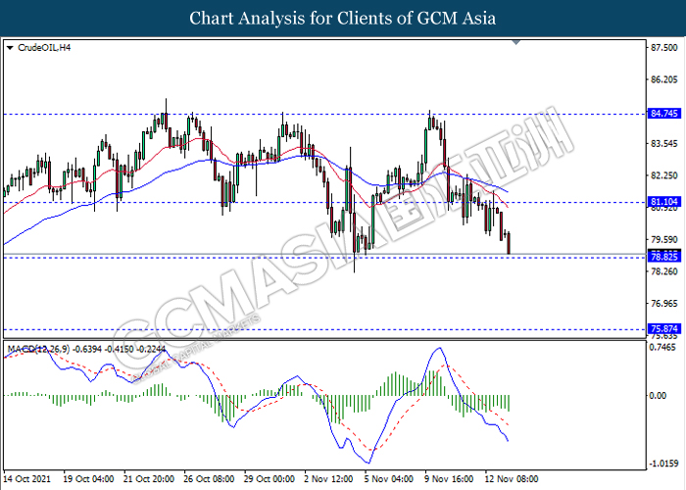Click the 76.965 price axis value
Screen dimensions: 686x490
(x=664, y=304)
